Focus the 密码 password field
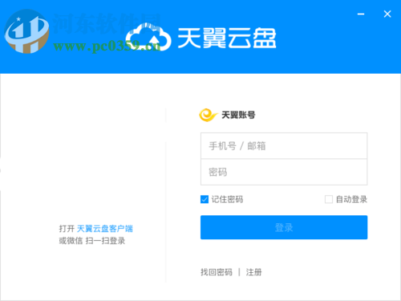The image size is (401, 301). (284, 172)
